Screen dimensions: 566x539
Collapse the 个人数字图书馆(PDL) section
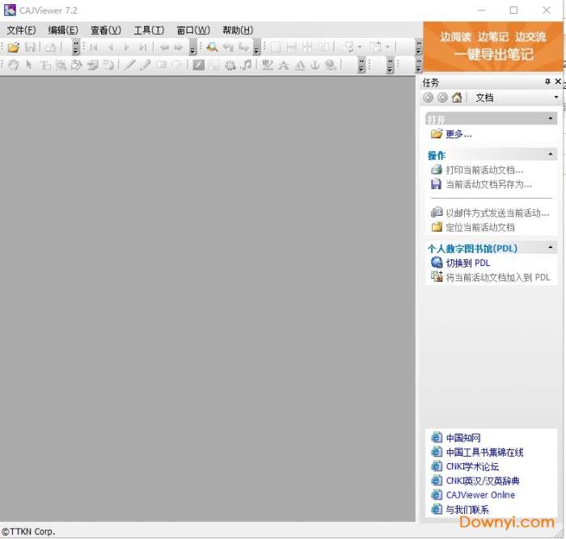551,248
